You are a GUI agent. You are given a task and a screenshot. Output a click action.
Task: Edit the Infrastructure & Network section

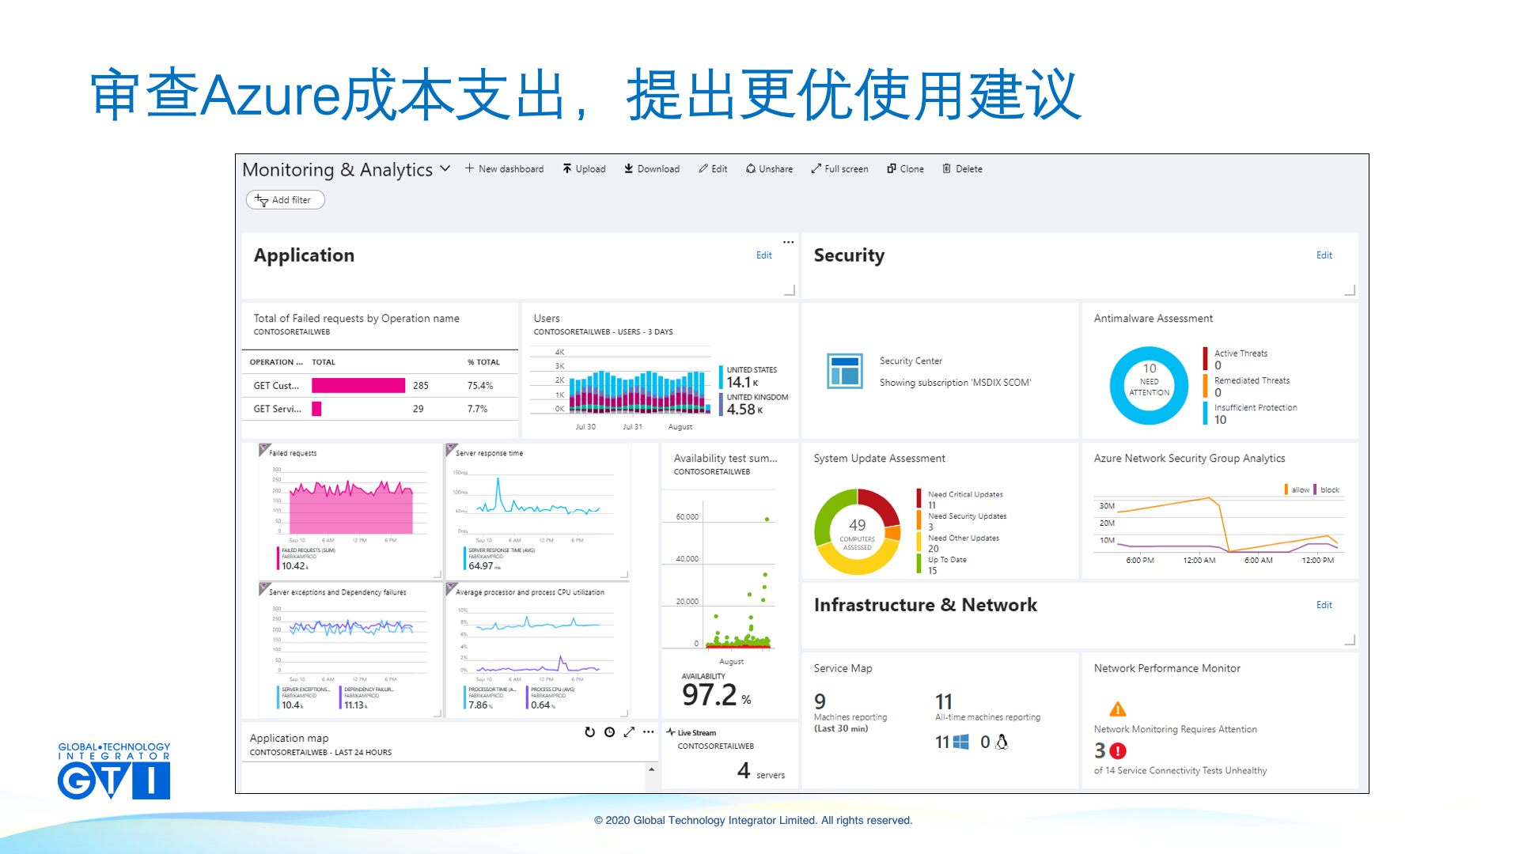point(1324,605)
